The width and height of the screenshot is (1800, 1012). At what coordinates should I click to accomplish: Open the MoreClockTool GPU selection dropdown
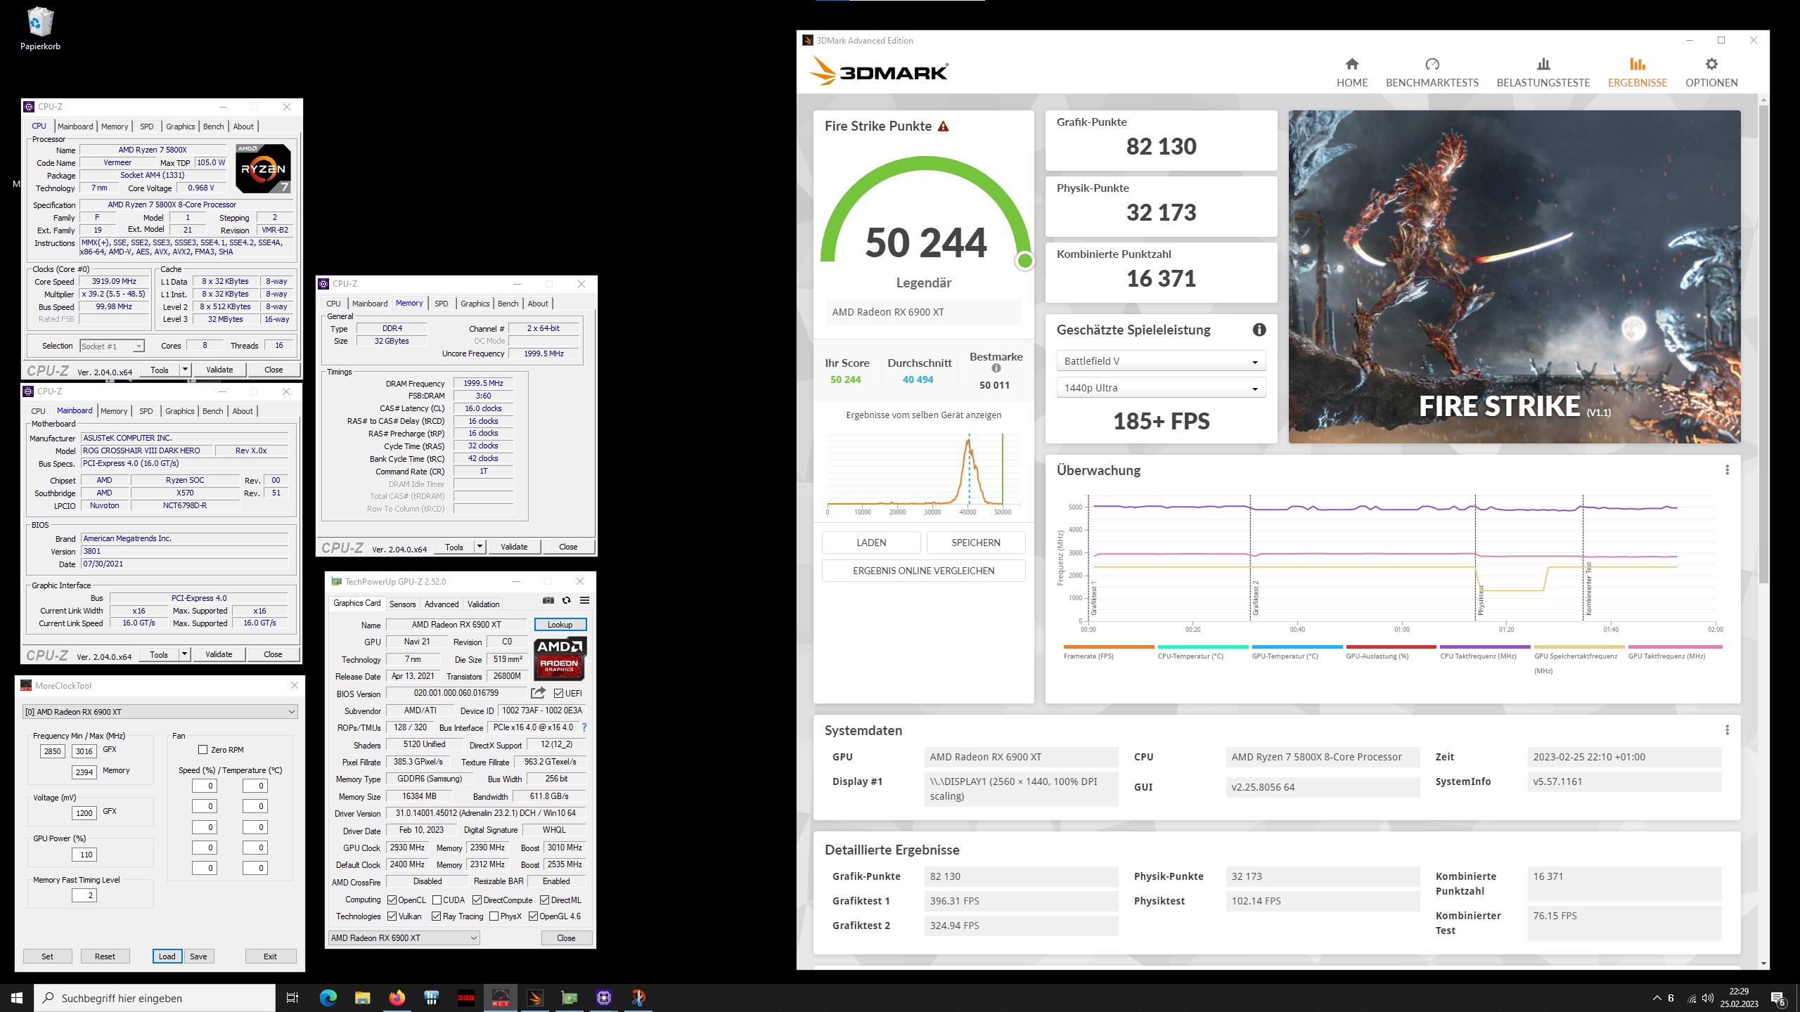160,712
